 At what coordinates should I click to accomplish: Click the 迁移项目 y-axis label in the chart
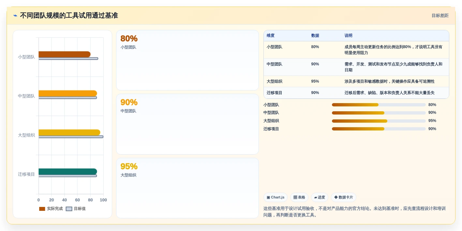point(26,174)
